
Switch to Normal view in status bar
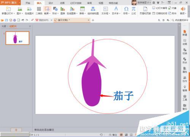[121, 135]
